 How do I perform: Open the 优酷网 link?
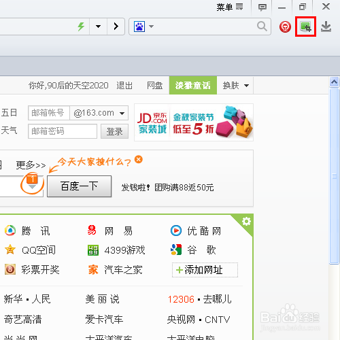coord(204,231)
